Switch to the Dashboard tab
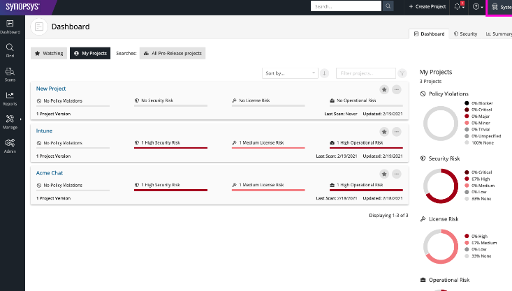512x291 pixels. (429, 34)
